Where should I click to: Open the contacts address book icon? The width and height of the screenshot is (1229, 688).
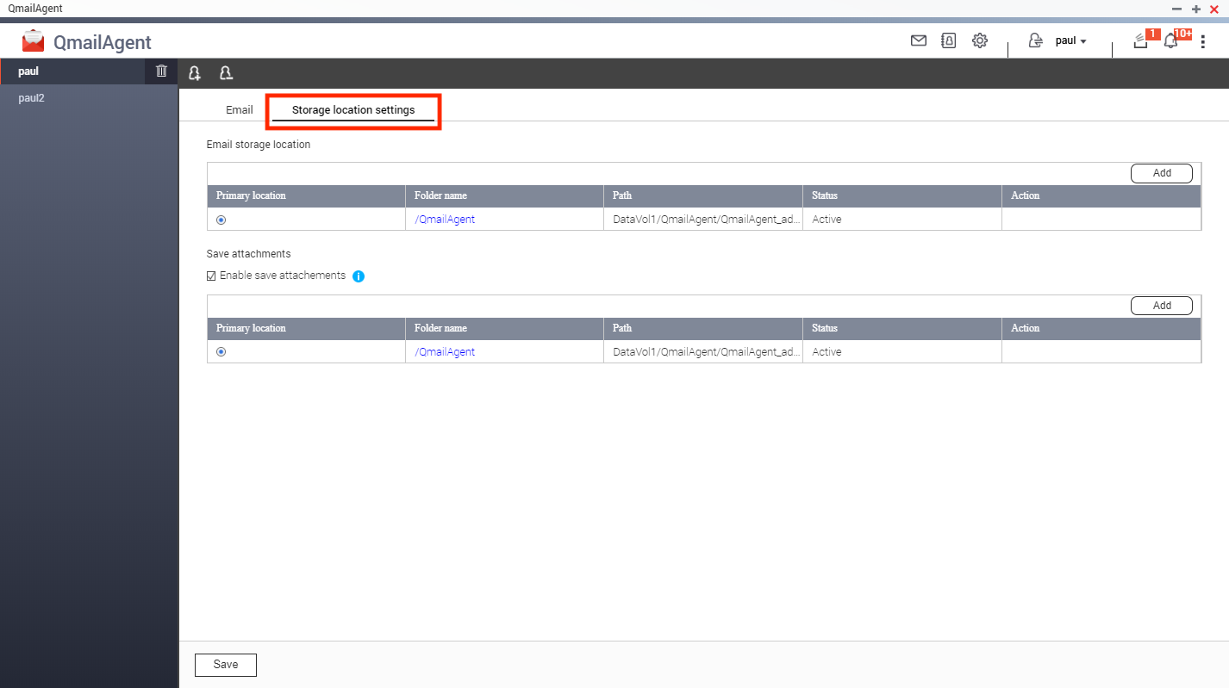click(x=949, y=40)
